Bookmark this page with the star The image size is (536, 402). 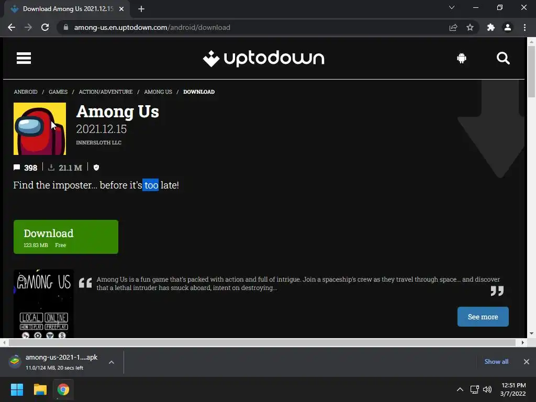pyautogui.click(x=470, y=27)
